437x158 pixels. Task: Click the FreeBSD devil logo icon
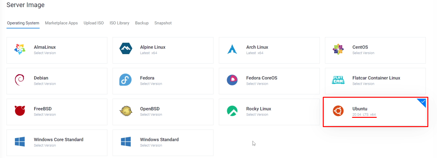pyautogui.click(x=20, y=111)
